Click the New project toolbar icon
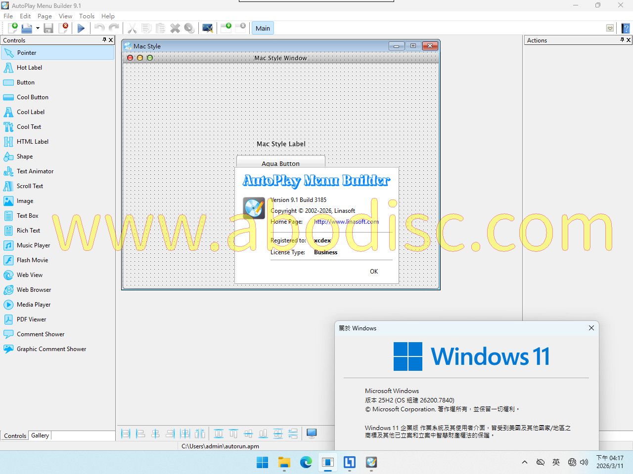 (12, 28)
